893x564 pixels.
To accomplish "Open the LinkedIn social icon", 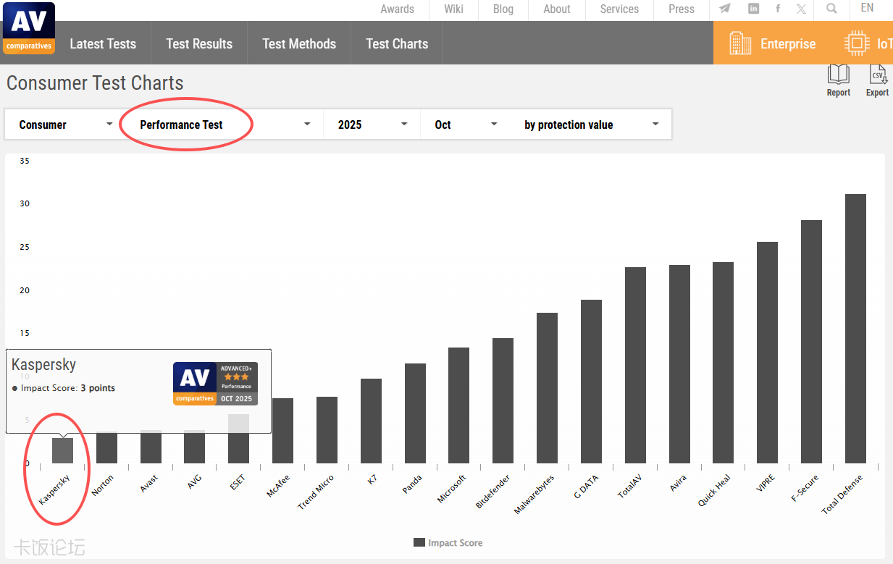I will 753,9.
